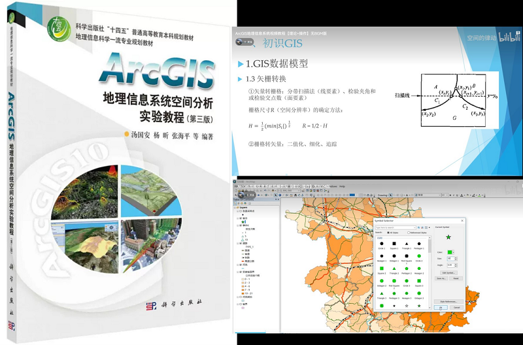Click the Fill Color swatch icon on Drawing toolbar
Viewport: 523px width, 345px height.
(467, 195)
